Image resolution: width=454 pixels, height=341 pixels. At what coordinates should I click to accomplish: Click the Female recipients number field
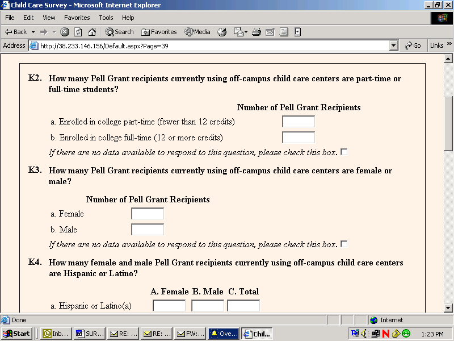(148, 214)
